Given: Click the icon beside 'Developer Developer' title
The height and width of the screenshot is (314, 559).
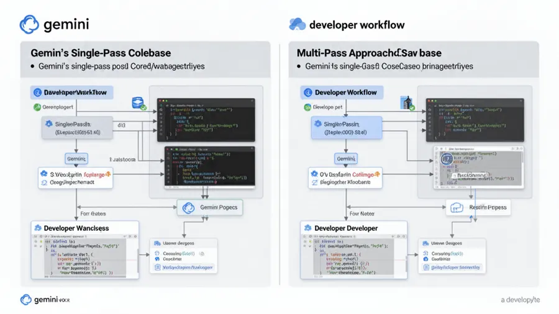Looking at the screenshot, I should pos(307,228).
